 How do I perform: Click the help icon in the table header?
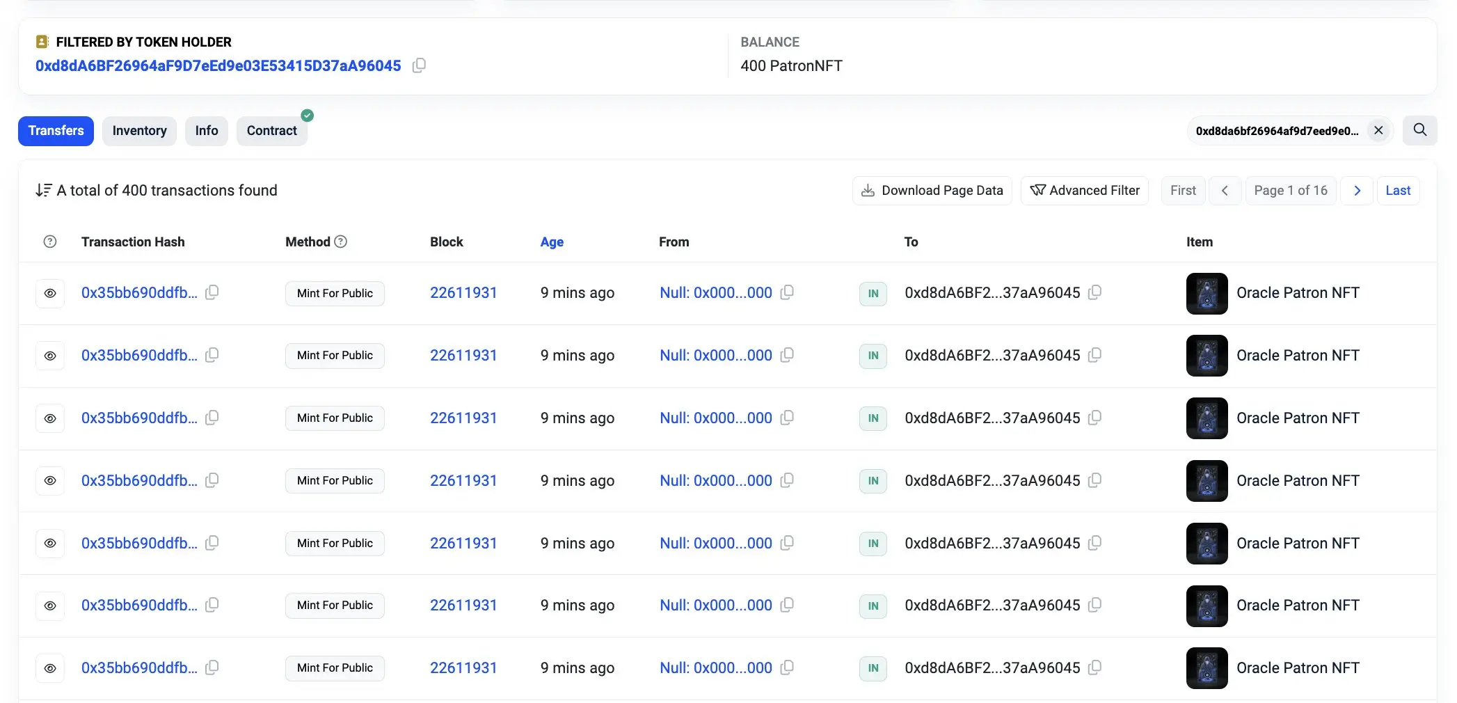point(50,242)
